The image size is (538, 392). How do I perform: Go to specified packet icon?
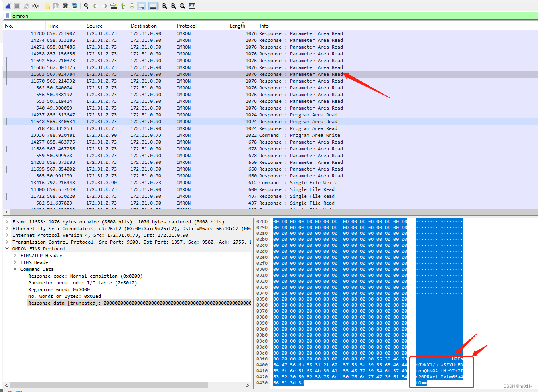pos(114,6)
